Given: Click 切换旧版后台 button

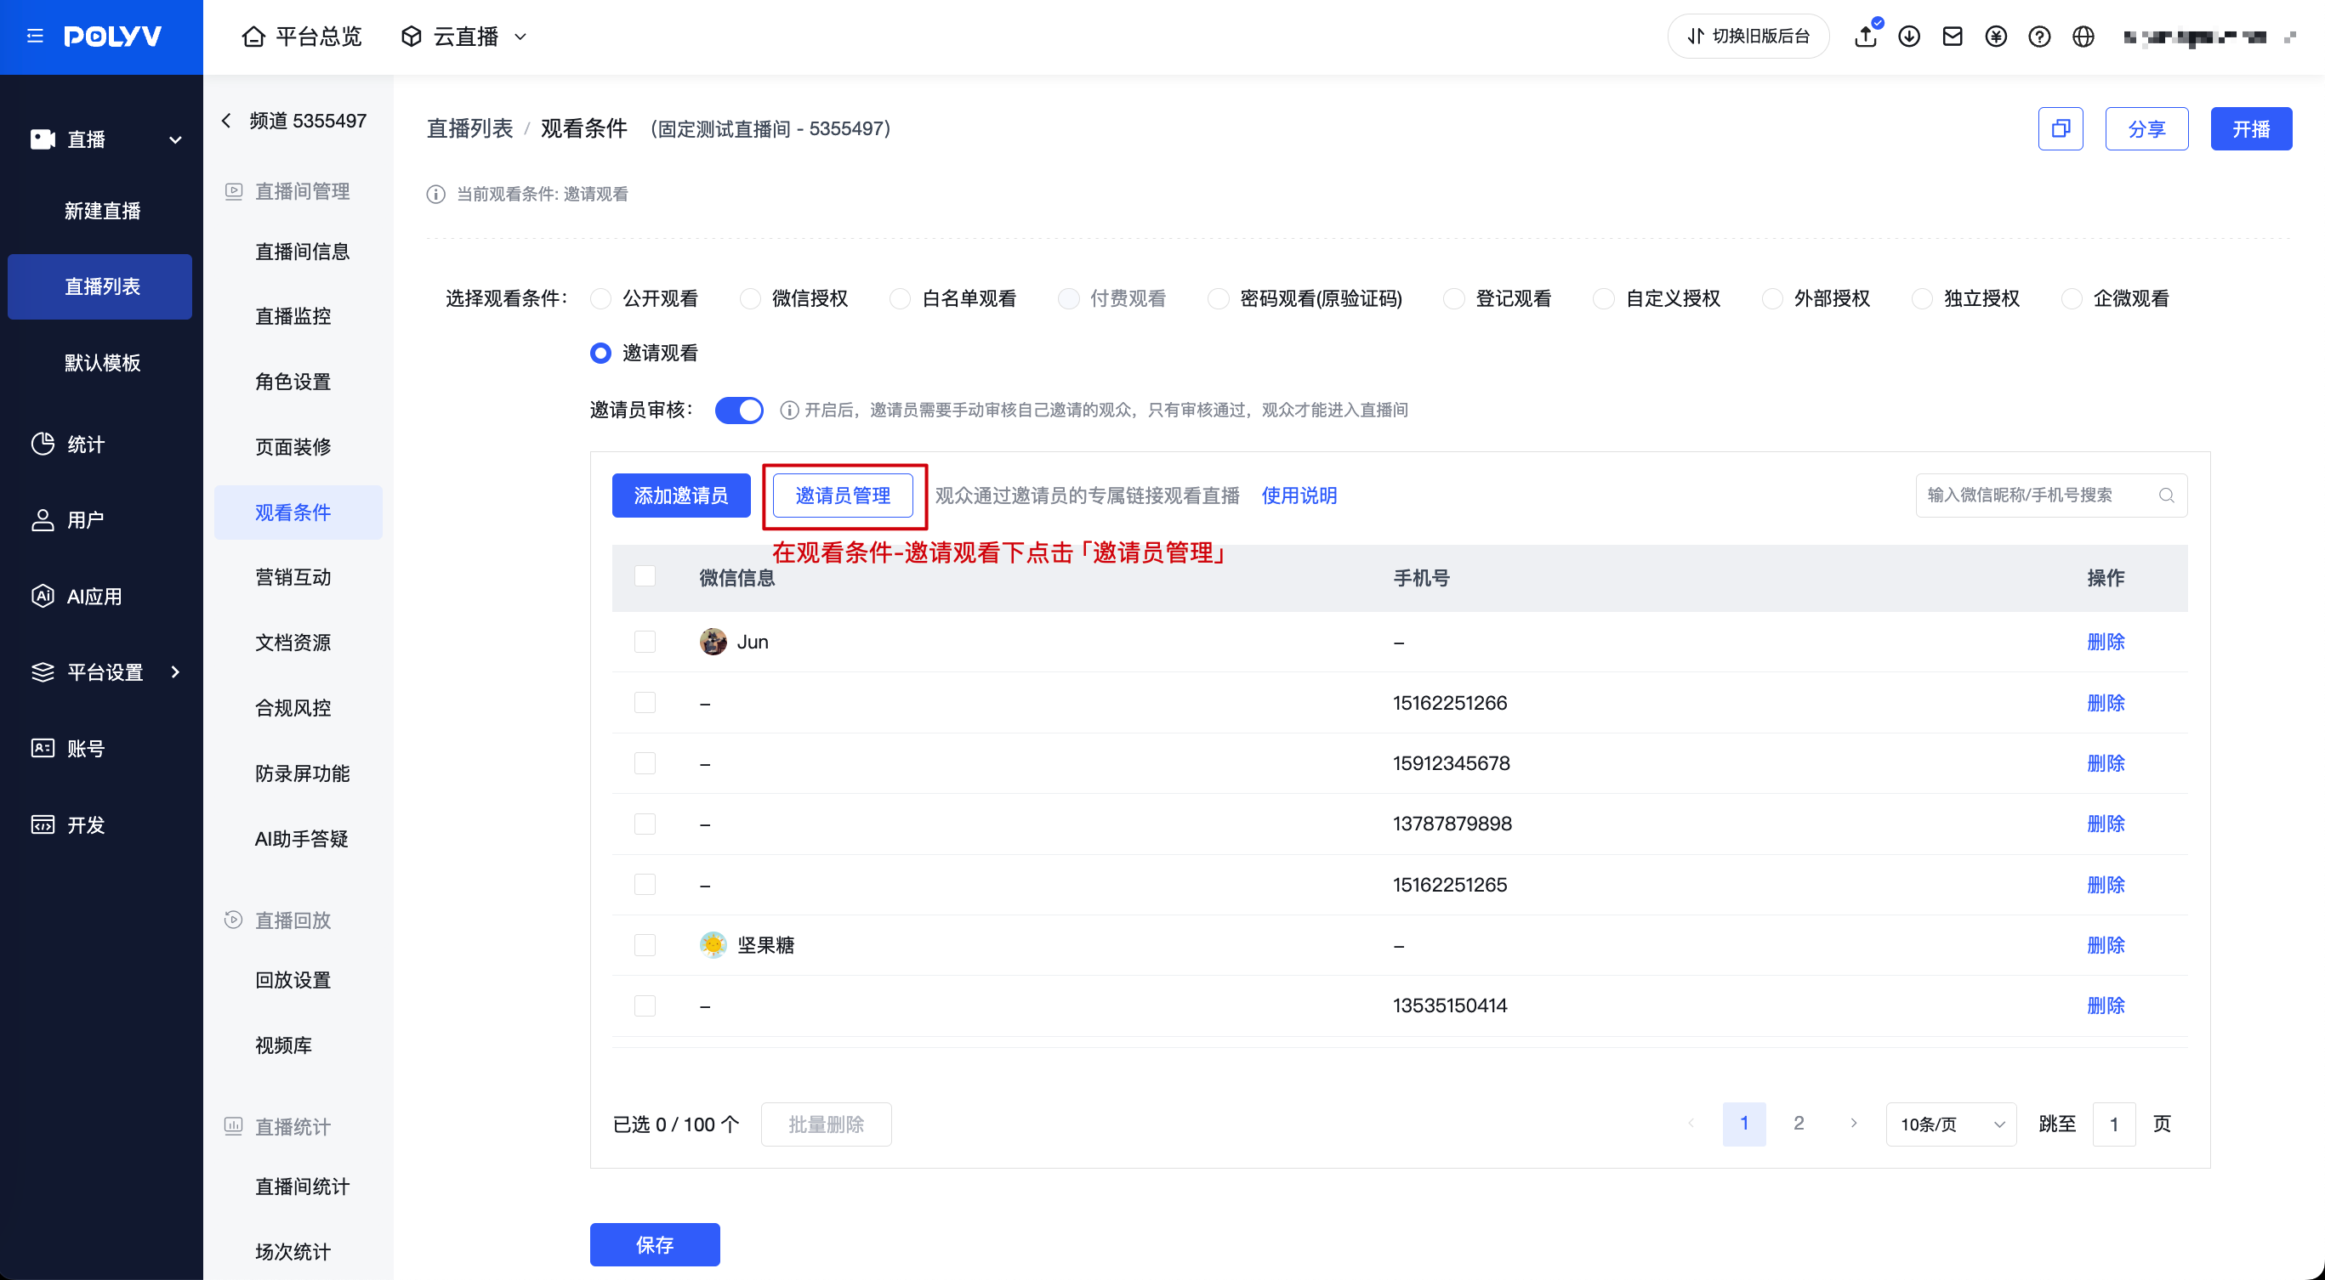Looking at the screenshot, I should (1748, 36).
